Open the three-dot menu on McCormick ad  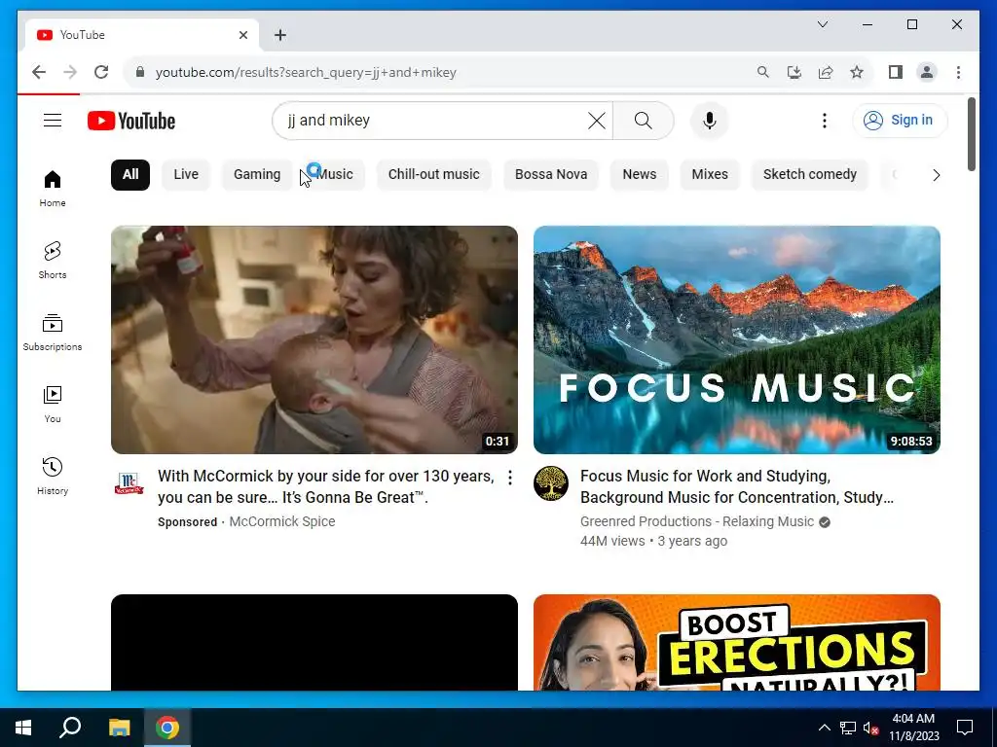510,478
